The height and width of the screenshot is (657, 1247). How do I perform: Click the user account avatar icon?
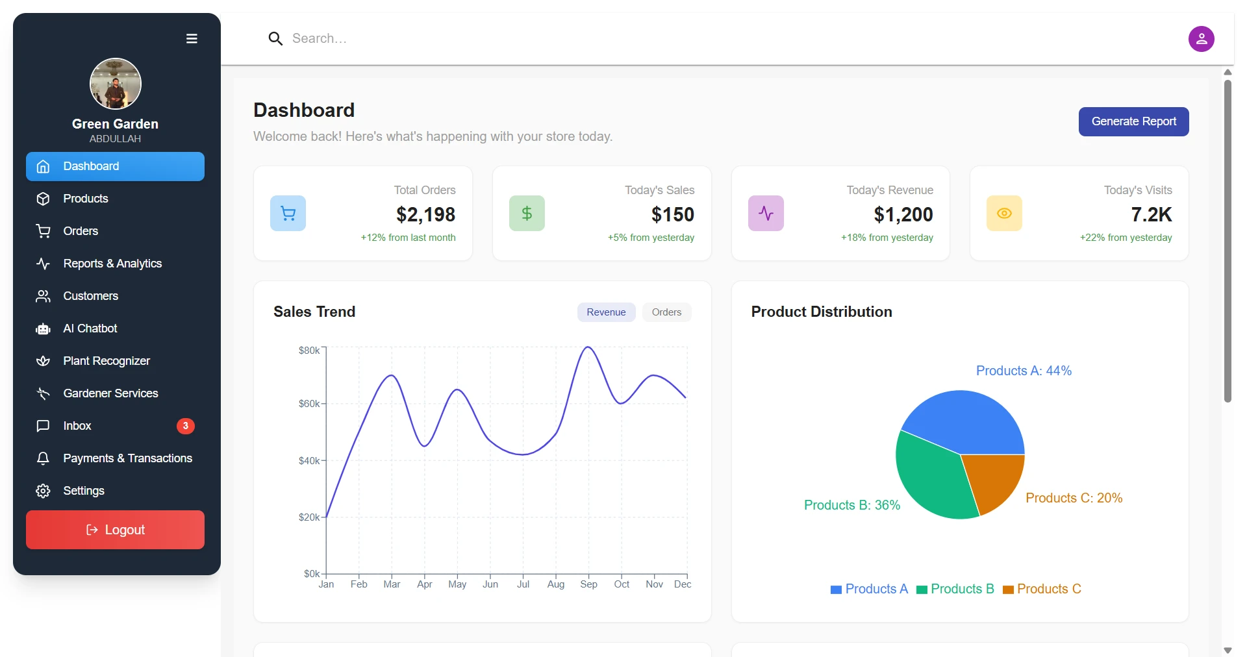[1201, 39]
